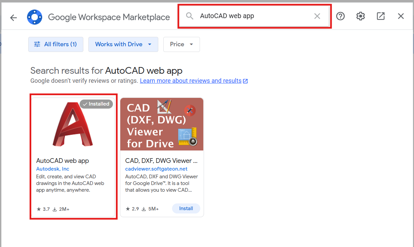
Task: Click the Installed badge on AutoCAD web app
Action: point(96,104)
